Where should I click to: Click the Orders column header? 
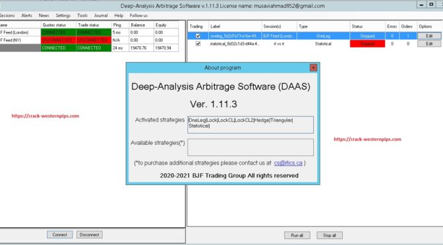pos(408,26)
